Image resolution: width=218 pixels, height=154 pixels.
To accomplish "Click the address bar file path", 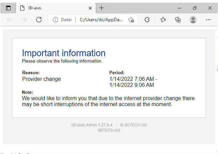I will click(101, 20).
